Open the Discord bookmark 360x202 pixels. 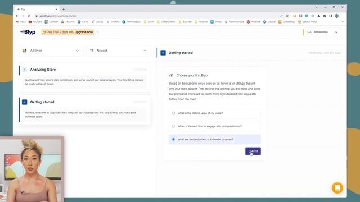pos(269,22)
